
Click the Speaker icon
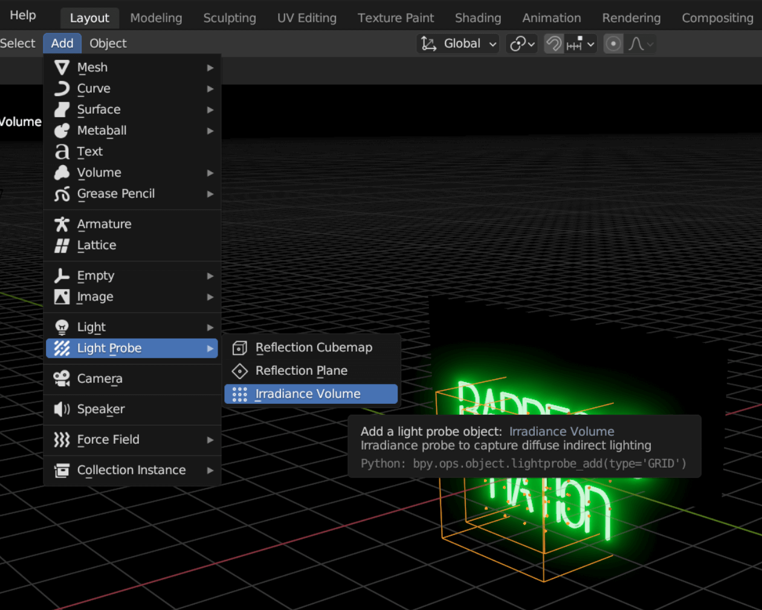point(62,409)
